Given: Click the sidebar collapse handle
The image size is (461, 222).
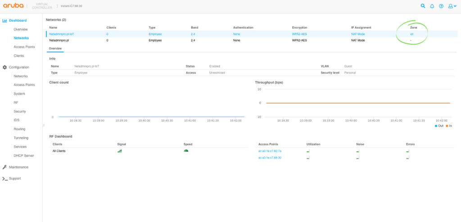Looking at the screenshot, I should pyautogui.click(x=44, y=125).
